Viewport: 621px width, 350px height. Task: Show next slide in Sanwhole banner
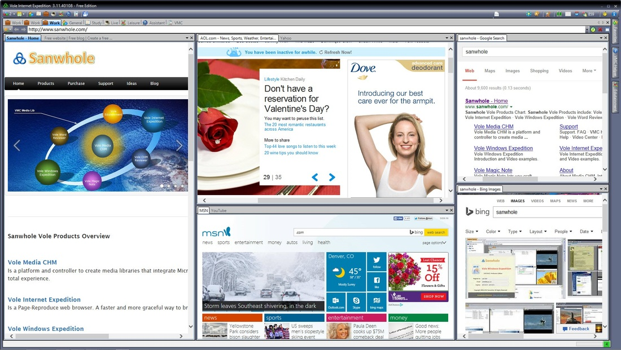click(180, 145)
